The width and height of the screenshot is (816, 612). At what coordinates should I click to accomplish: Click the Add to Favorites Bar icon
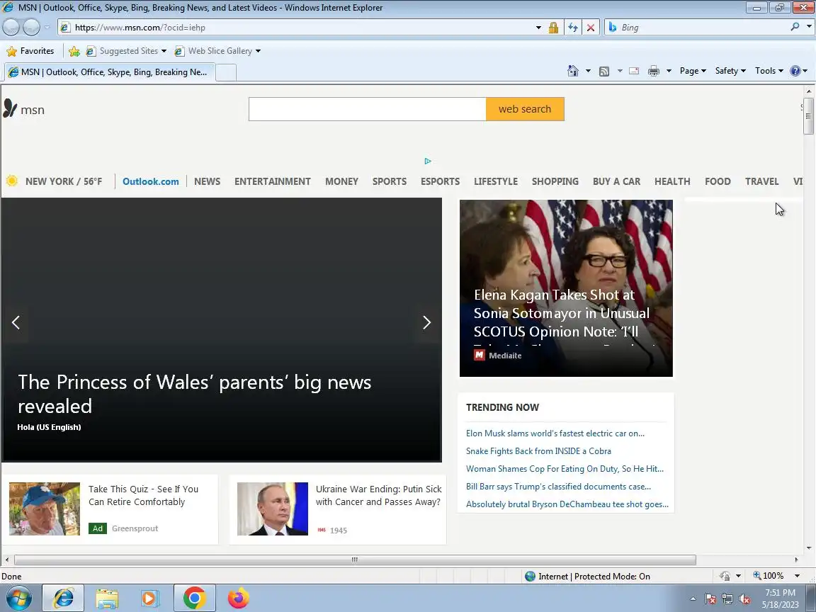point(74,51)
